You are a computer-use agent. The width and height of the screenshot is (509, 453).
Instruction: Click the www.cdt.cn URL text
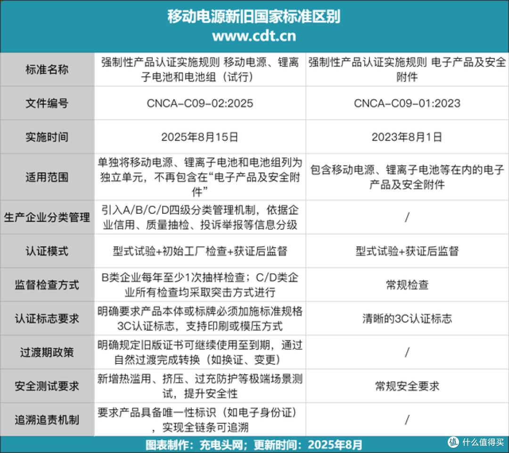tap(254, 36)
